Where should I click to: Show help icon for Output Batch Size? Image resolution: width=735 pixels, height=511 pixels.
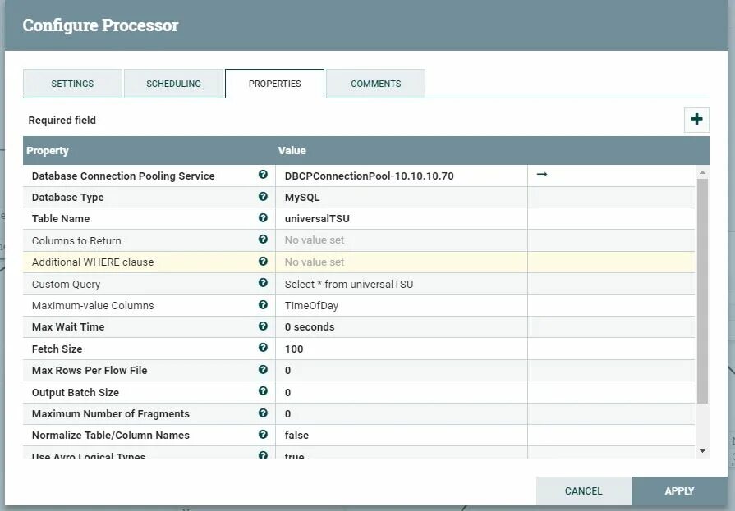point(263,391)
